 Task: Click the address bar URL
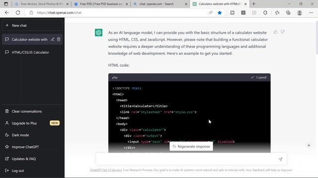pyautogui.click(x=59, y=12)
